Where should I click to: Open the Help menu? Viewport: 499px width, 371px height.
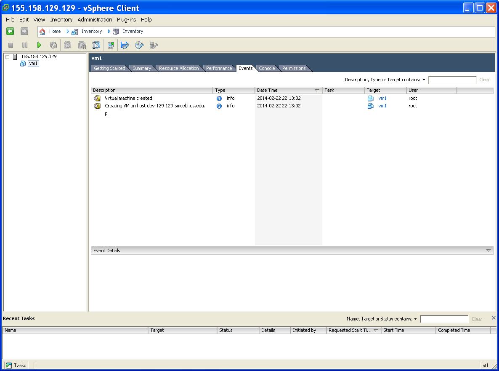tap(146, 20)
